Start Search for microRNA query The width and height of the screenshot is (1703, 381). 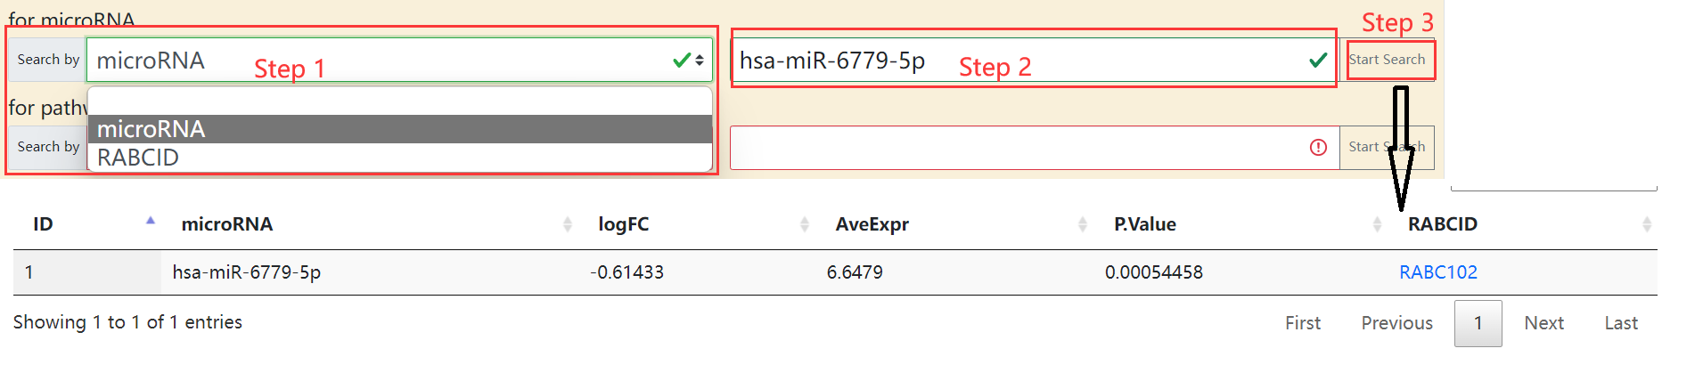point(1387,60)
